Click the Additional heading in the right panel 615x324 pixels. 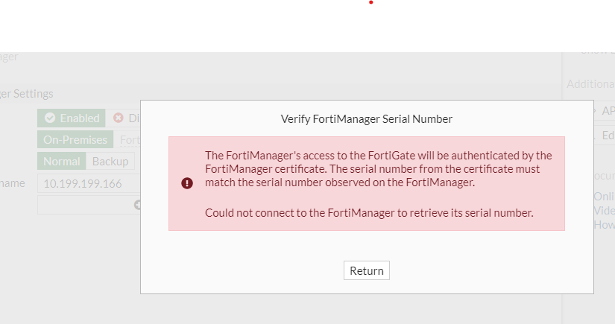(x=590, y=84)
